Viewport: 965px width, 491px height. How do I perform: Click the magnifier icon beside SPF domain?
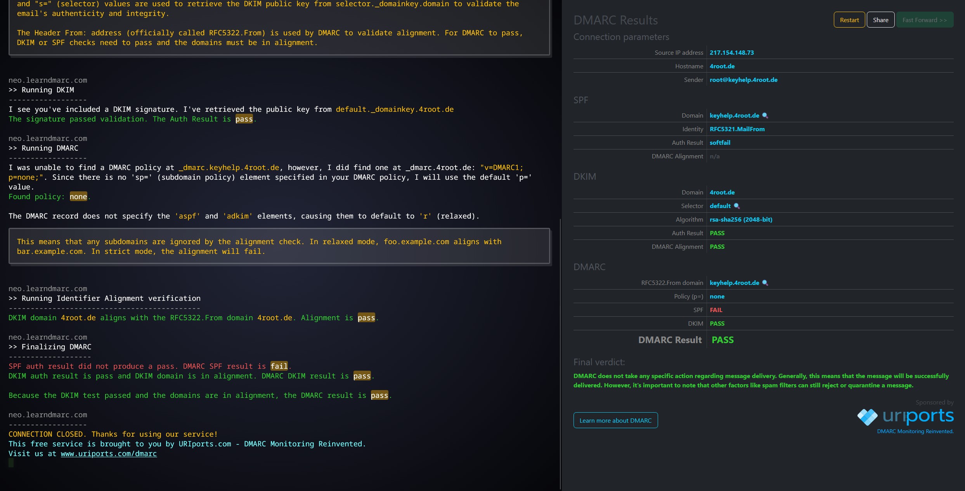pyautogui.click(x=765, y=116)
